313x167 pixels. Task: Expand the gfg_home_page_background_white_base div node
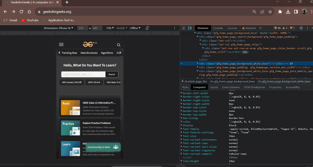(x=198, y=64)
